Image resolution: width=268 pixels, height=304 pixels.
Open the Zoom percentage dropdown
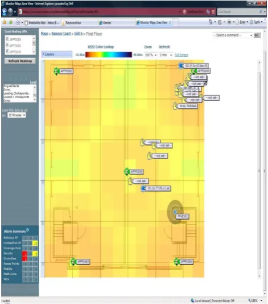(x=151, y=55)
